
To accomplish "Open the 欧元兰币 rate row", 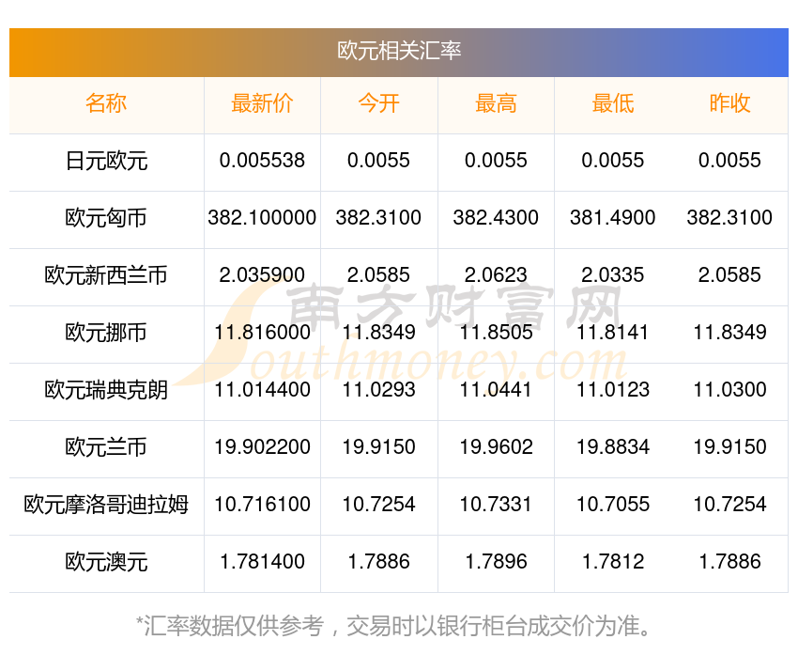I will (107, 448).
